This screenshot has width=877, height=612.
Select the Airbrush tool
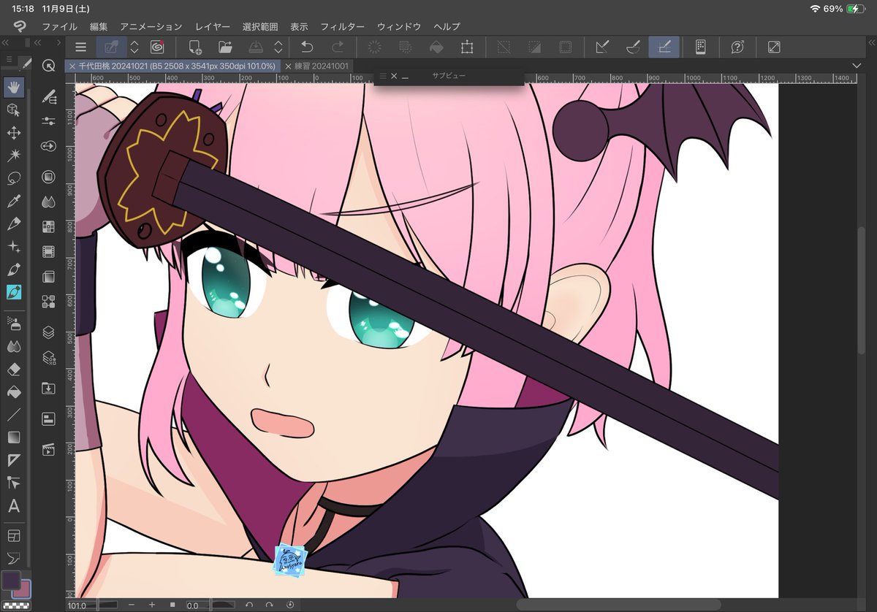point(13,323)
